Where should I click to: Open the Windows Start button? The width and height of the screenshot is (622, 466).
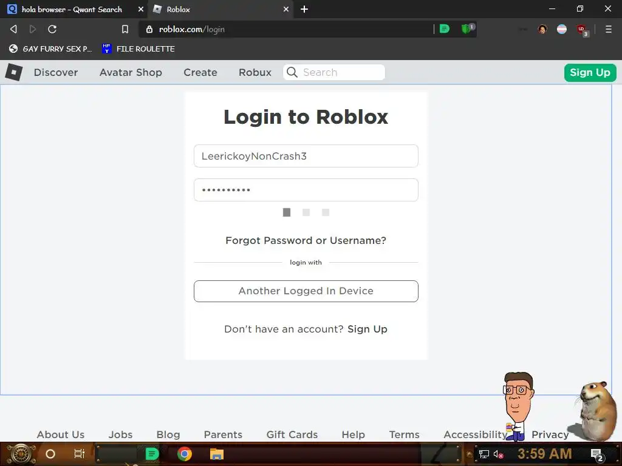click(x=21, y=454)
